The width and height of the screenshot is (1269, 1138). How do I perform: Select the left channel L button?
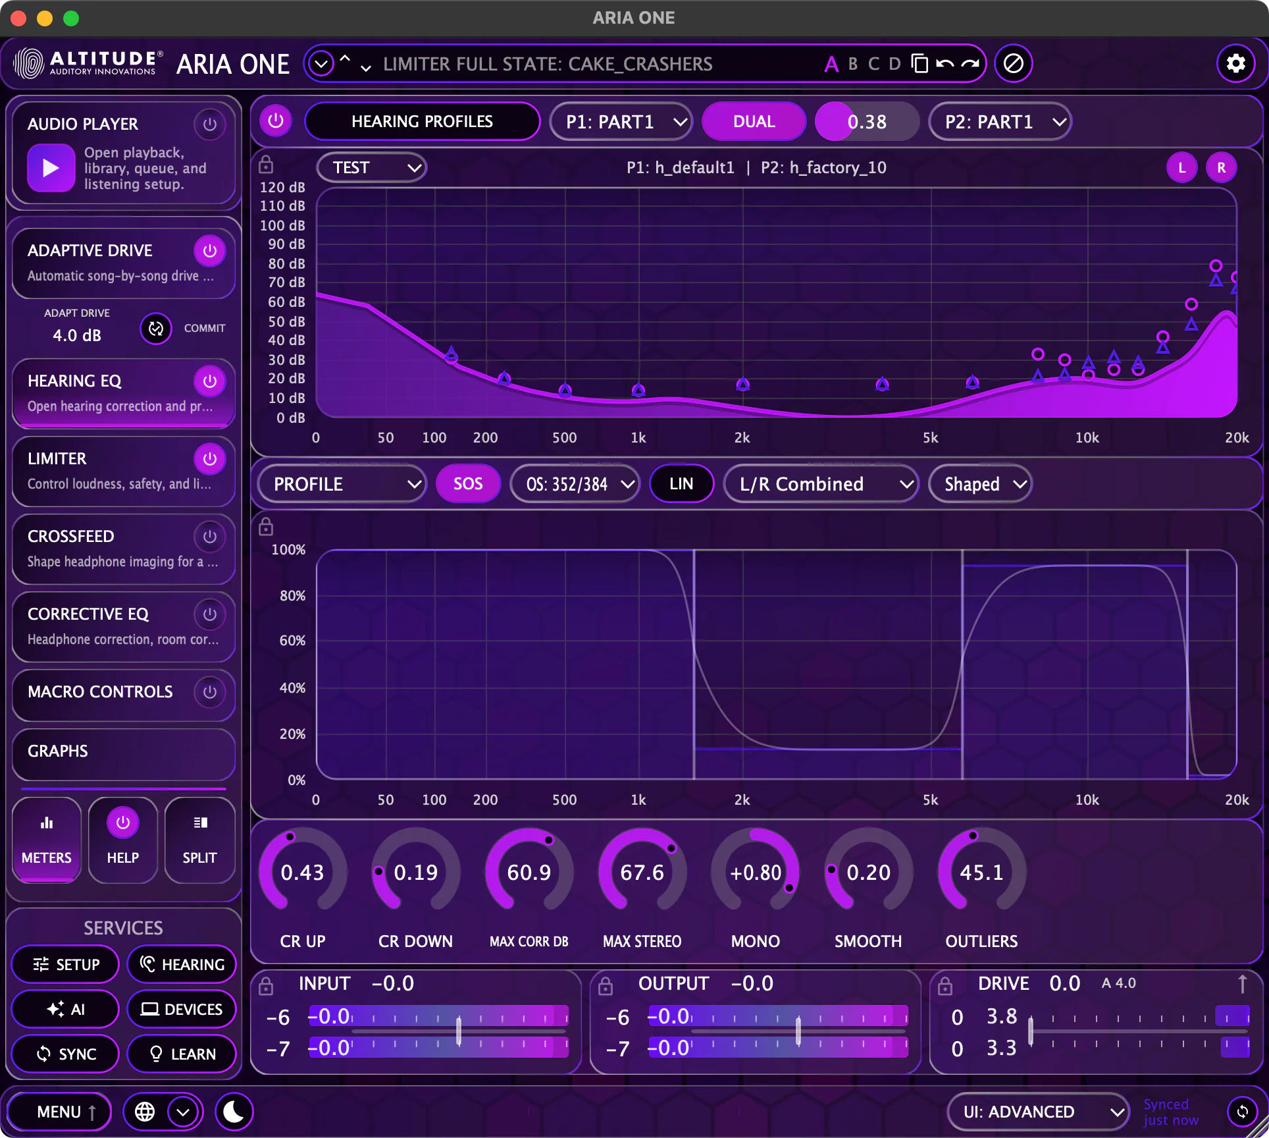click(1182, 167)
